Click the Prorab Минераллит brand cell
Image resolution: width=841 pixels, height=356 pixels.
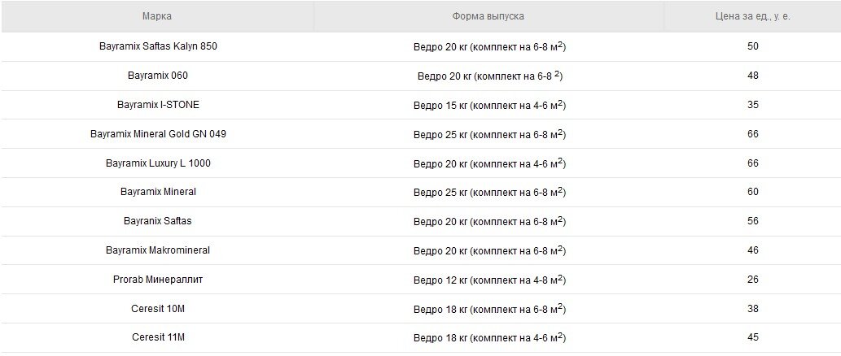tap(158, 279)
